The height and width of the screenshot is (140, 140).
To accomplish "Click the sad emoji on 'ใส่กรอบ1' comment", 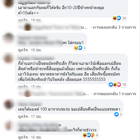I will point(76,48).
